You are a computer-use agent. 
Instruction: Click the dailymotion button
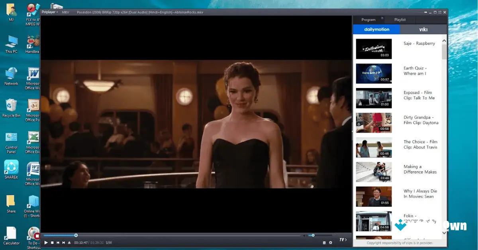pos(376,29)
